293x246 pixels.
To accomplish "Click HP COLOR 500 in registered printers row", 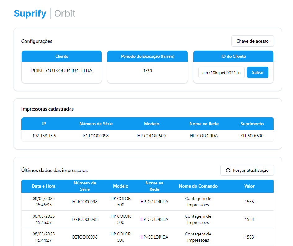I will tap(151, 136).
